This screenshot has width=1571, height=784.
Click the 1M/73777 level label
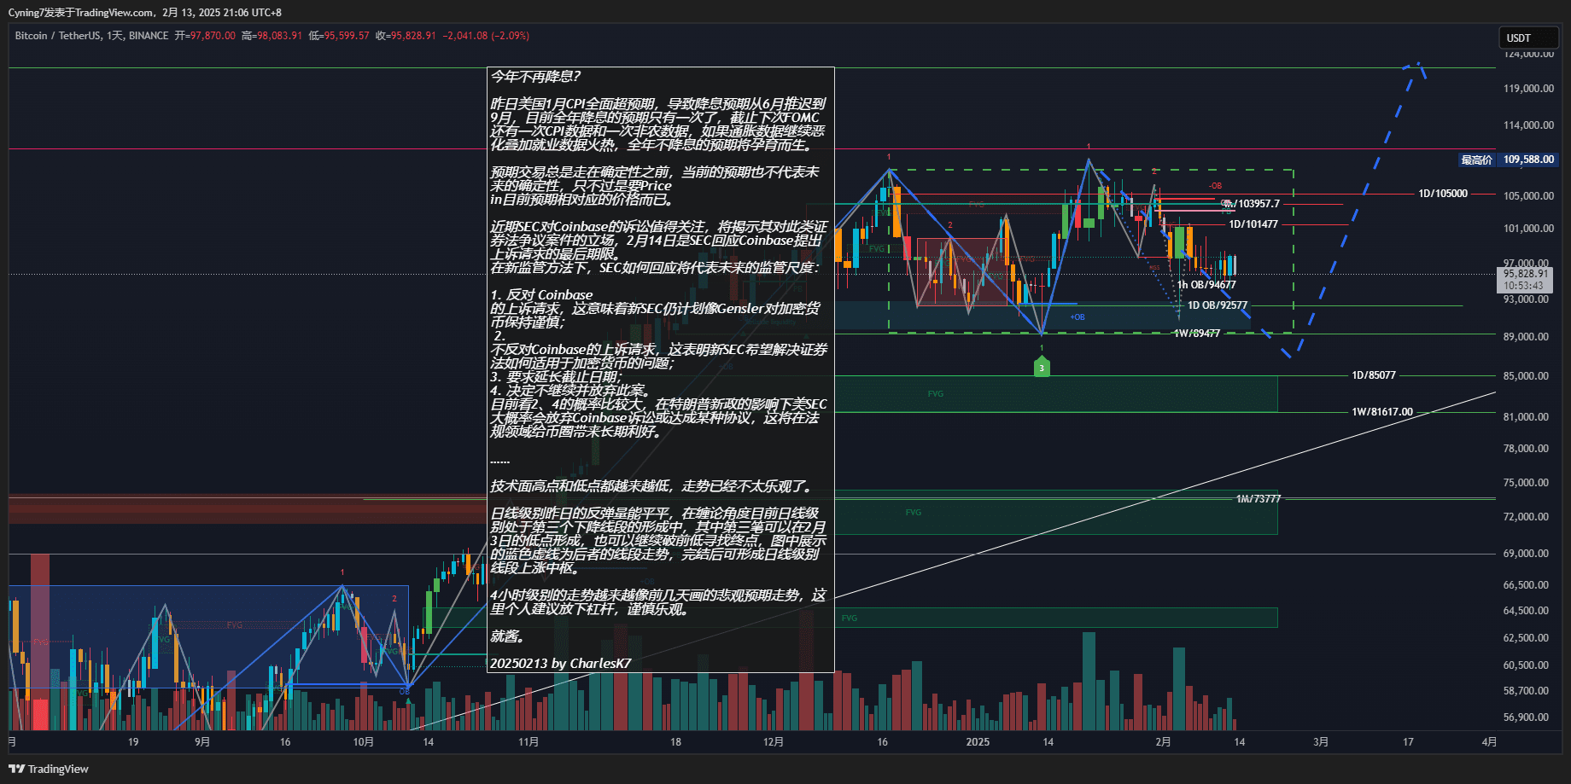pos(1259,499)
